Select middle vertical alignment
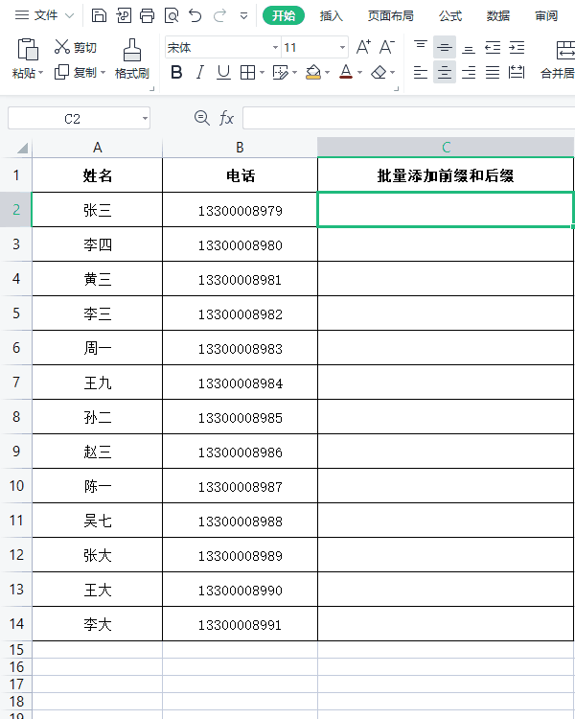 click(x=445, y=47)
